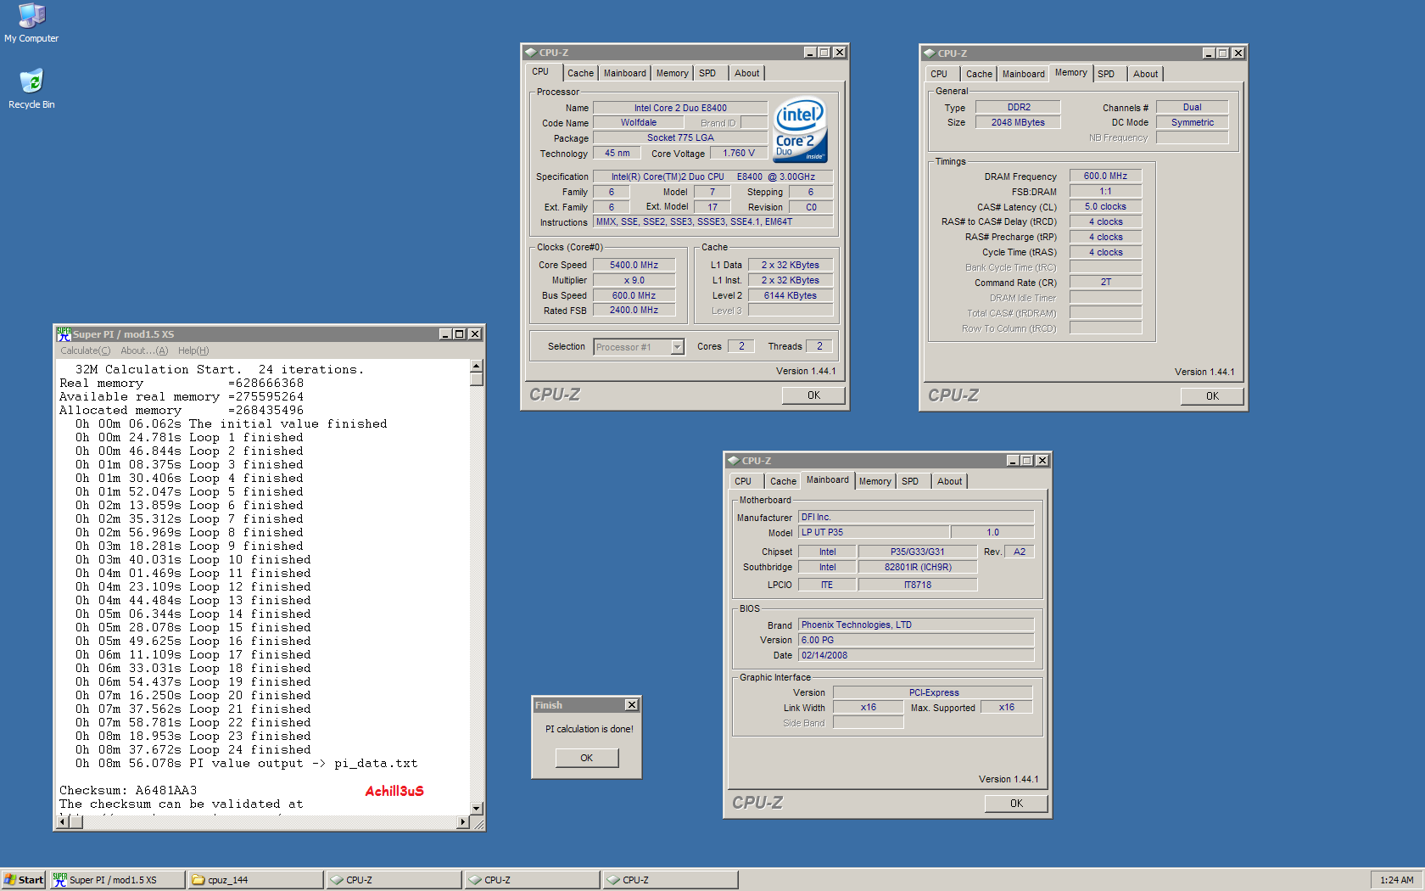Click the Rated FSB 2400.0 MHz value
Image resolution: width=1425 pixels, height=891 pixels.
pos(634,311)
